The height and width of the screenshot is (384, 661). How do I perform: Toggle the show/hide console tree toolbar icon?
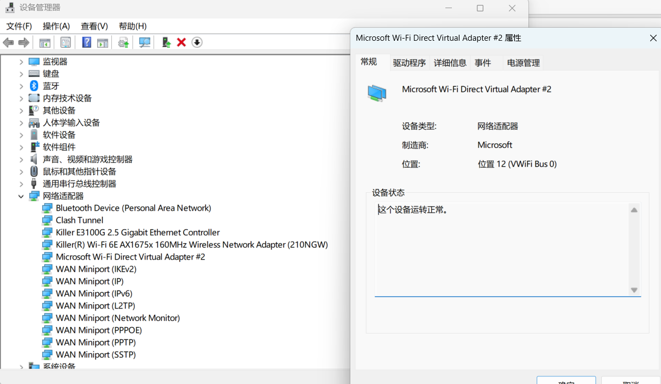pyautogui.click(x=45, y=42)
